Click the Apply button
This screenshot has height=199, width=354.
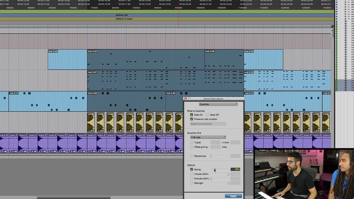point(233,196)
